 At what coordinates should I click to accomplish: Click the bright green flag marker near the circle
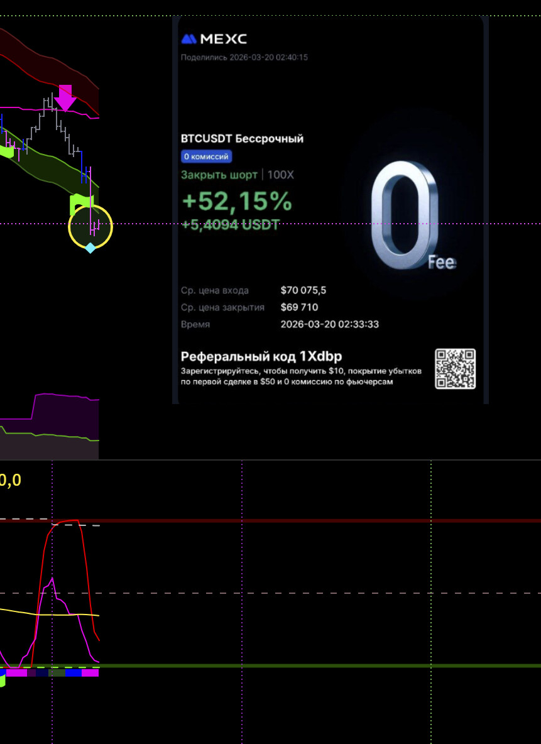click(80, 201)
